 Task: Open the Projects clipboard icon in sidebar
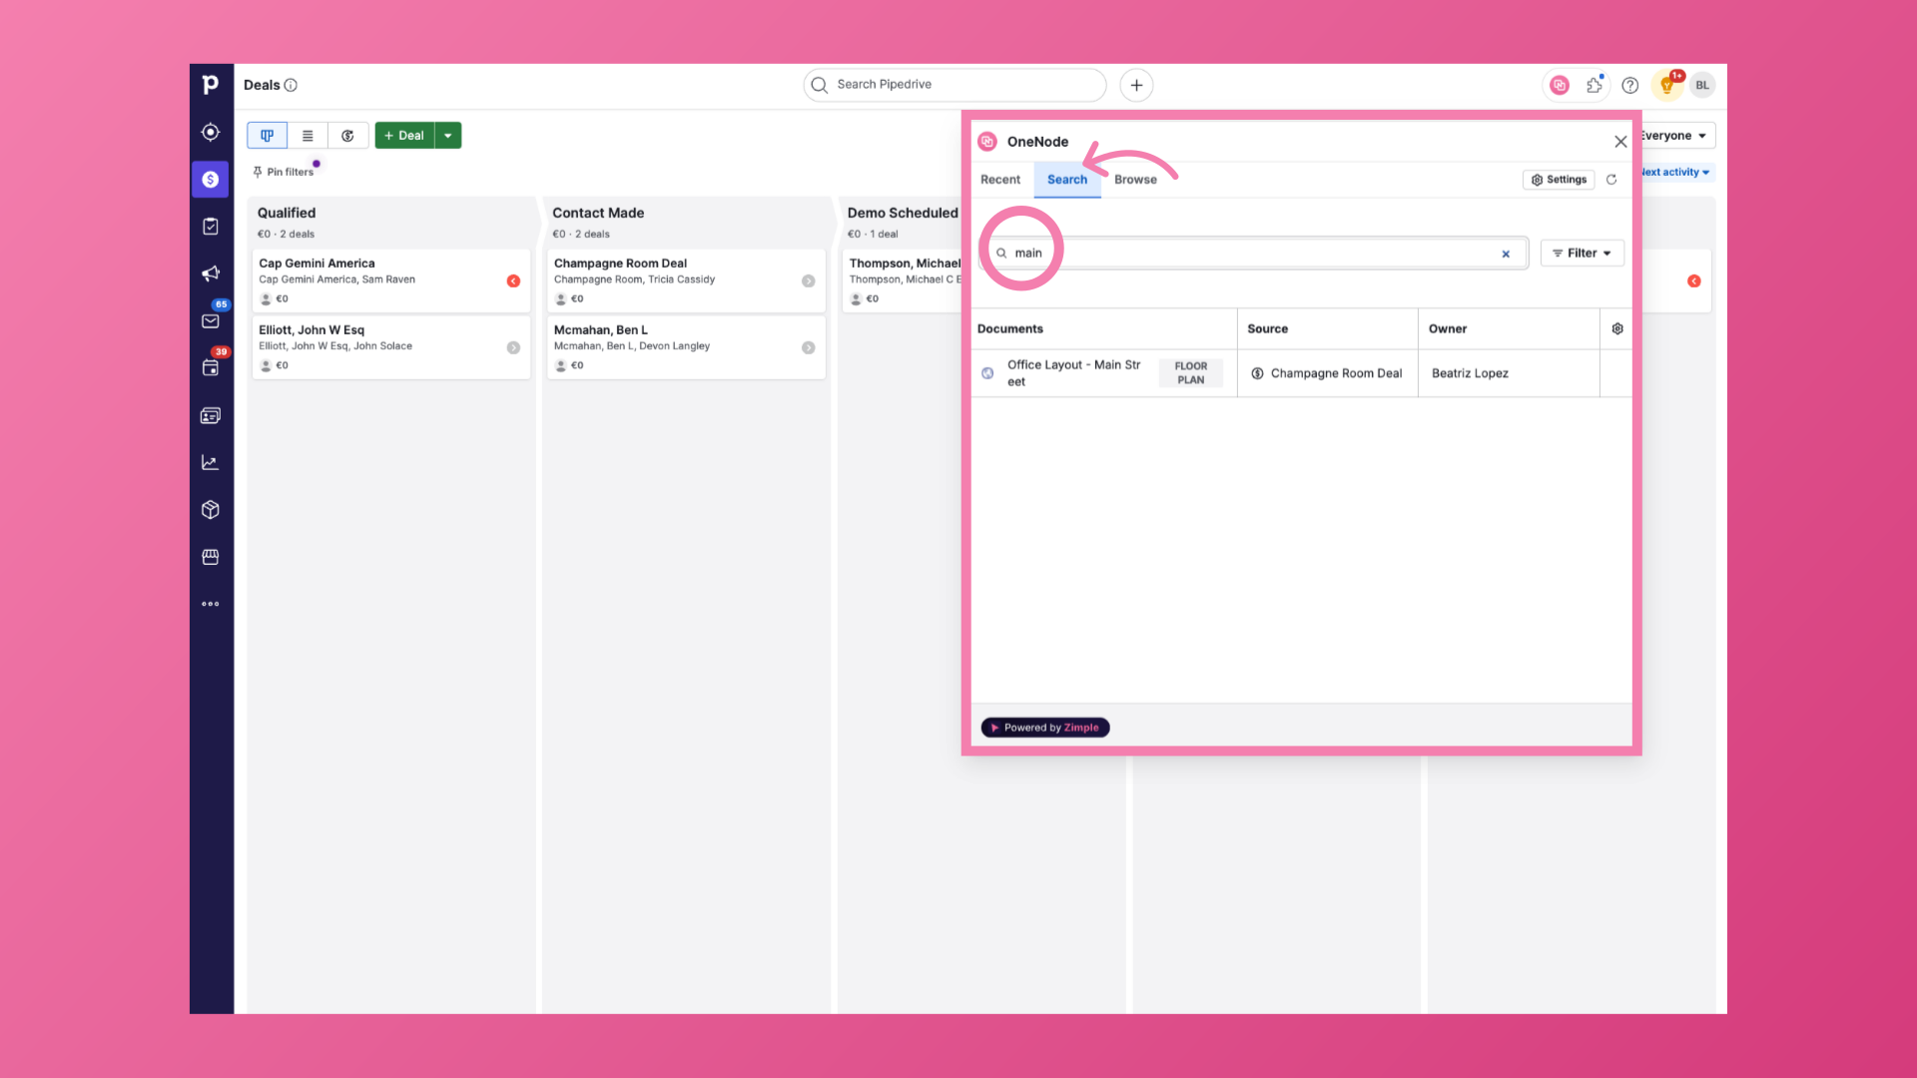[211, 227]
